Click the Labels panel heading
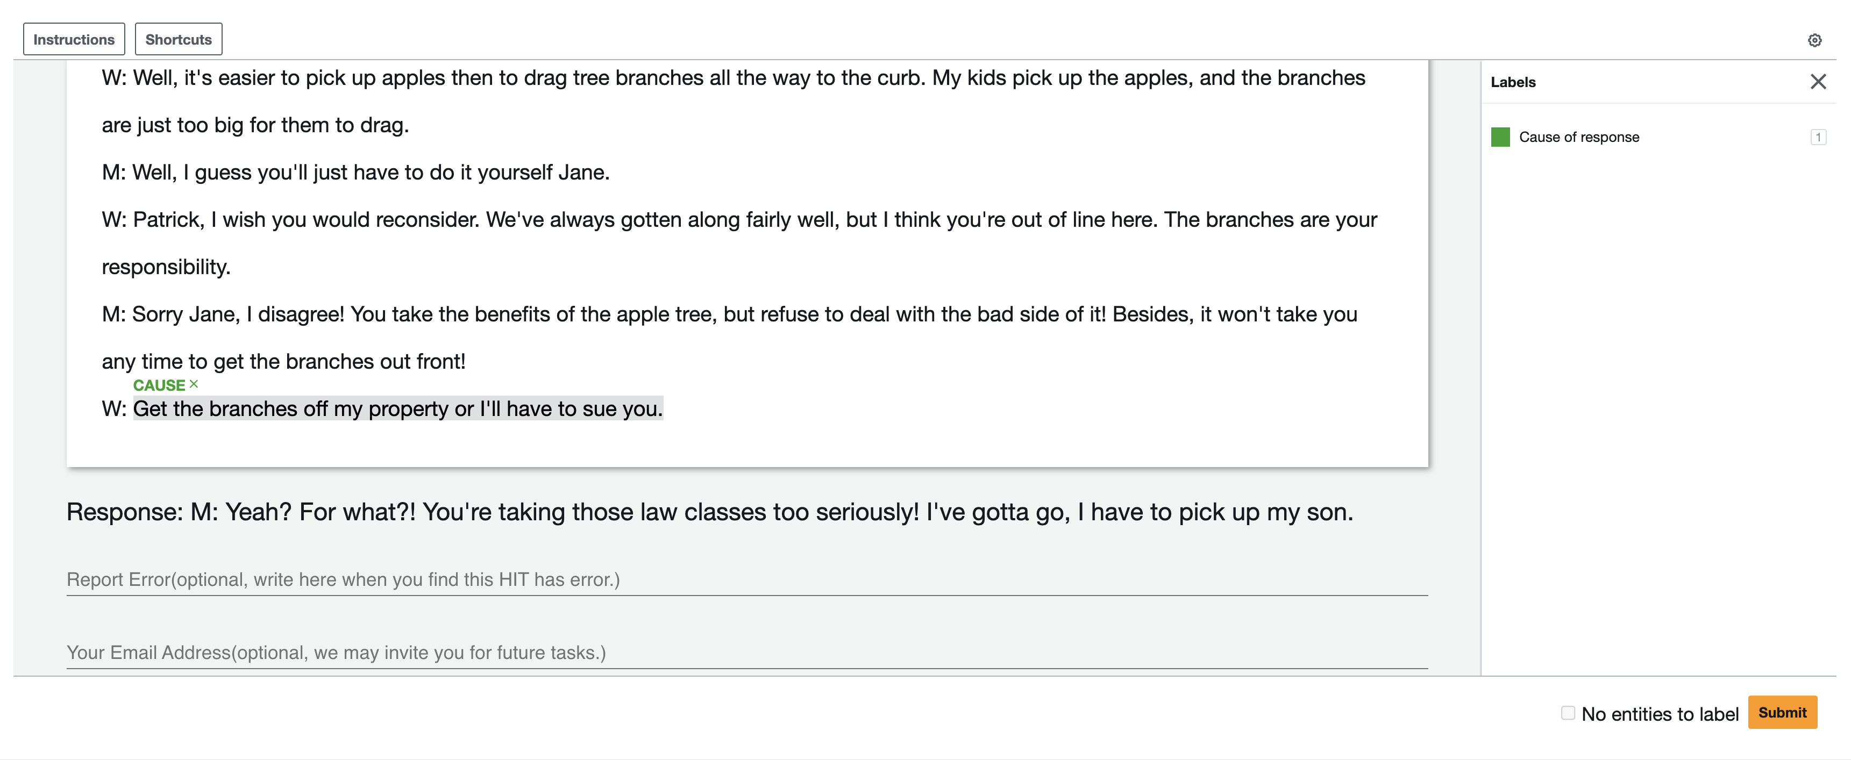 pyautogui.click(x=1513, y=82)
